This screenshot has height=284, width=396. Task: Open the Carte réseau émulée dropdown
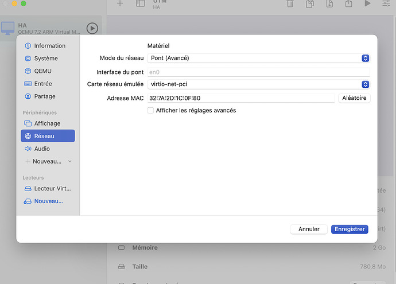click(258, 84)
